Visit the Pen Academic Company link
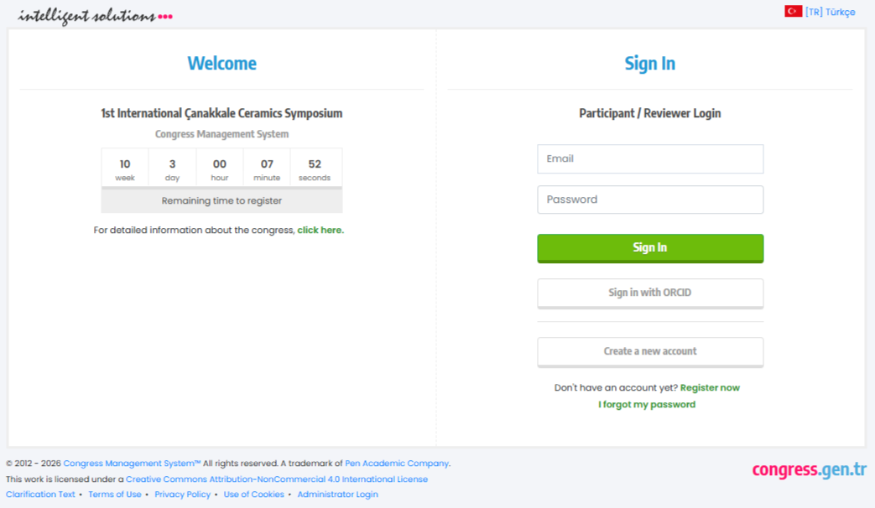 click(x=397, y=464)
